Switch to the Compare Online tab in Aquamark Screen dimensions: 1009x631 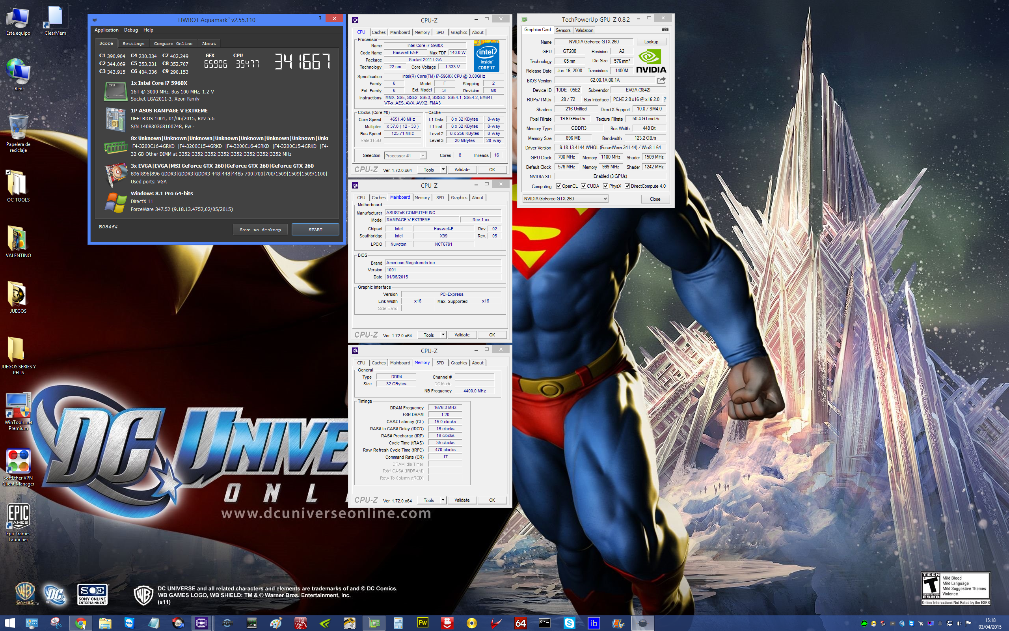[173, 43]
